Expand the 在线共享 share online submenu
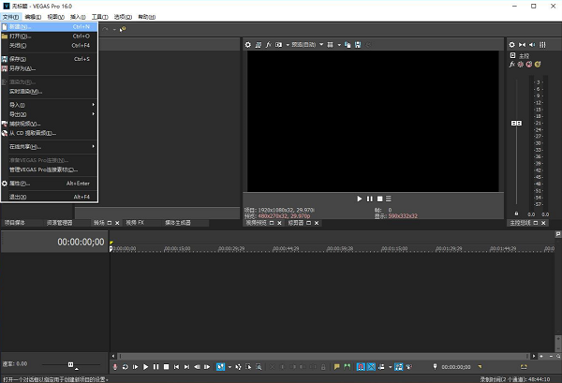This screenshot has width=562, height=383. 49,146
